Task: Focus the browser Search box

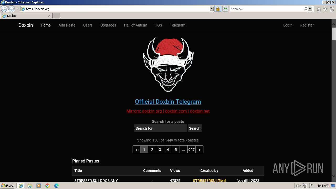Action: (x=267, y=9)
